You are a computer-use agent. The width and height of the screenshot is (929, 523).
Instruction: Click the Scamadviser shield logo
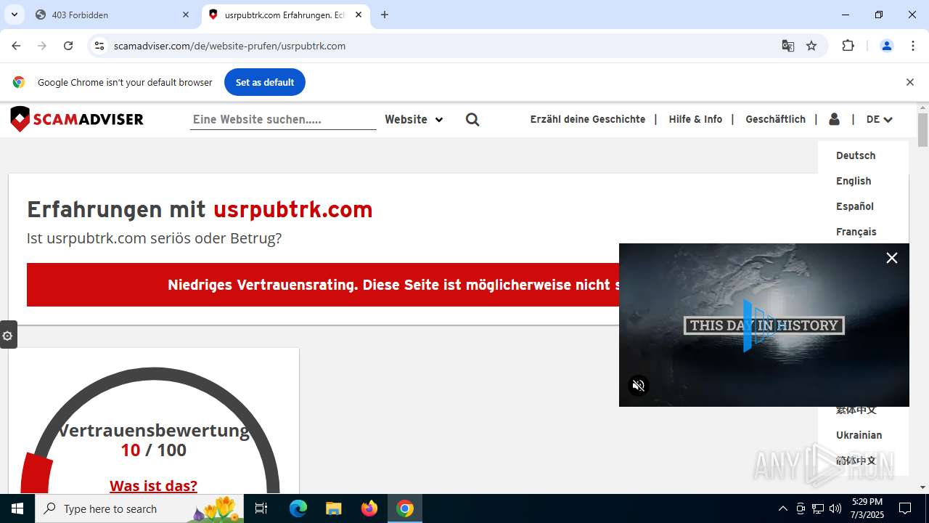[20, 119]
